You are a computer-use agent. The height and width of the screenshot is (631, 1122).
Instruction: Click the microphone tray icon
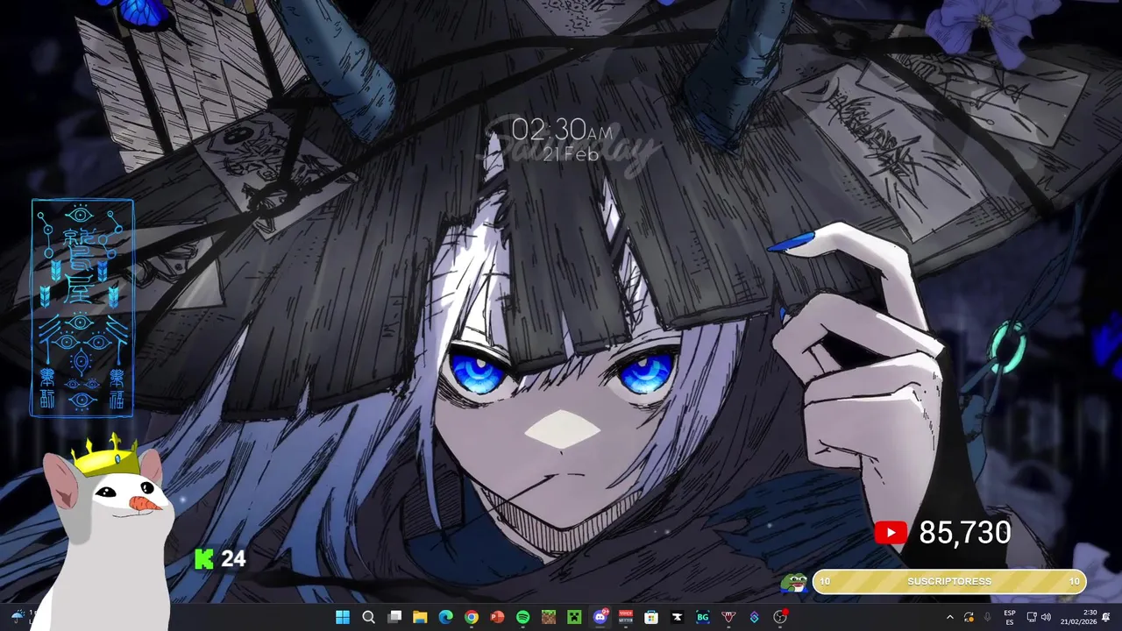988,617
